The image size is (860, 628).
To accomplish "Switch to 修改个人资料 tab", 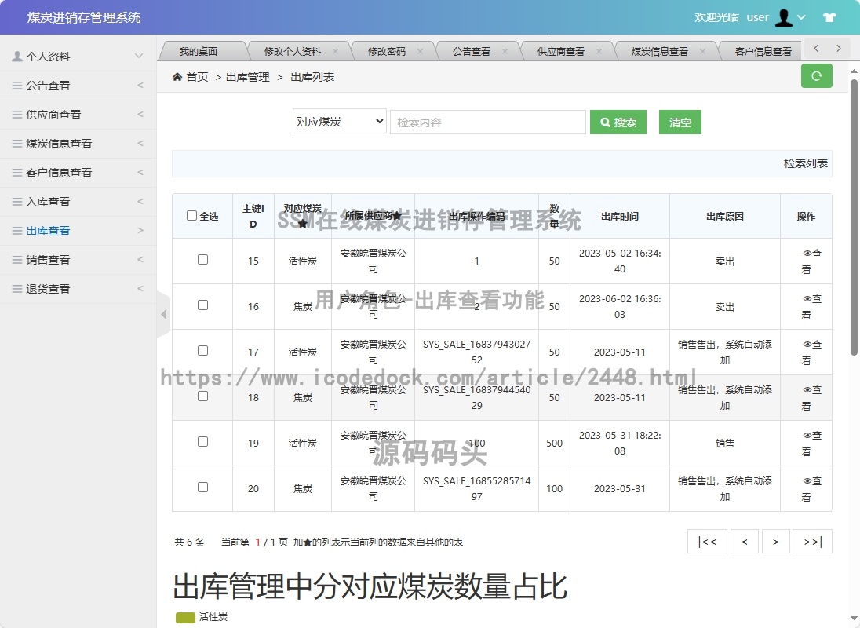I will 293,51.
